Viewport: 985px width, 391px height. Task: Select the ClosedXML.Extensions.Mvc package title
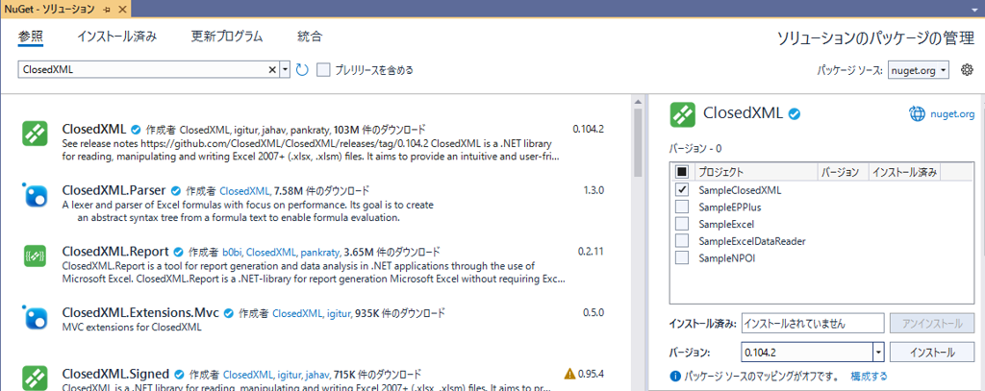click(140, 312)
